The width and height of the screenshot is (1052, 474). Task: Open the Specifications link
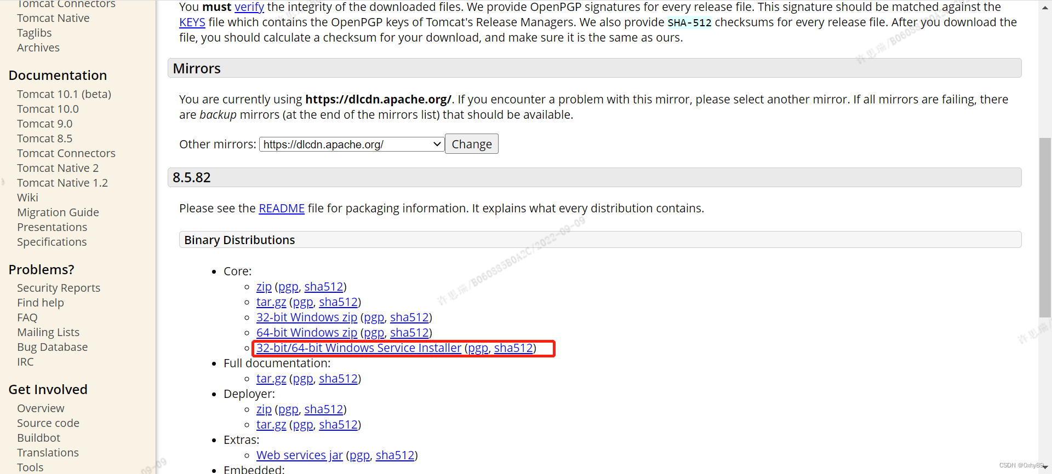coord(52,242)
